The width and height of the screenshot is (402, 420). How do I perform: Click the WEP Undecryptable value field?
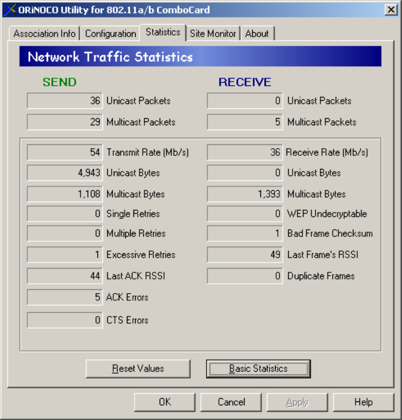pyautogui.click(x=245, y=214)
